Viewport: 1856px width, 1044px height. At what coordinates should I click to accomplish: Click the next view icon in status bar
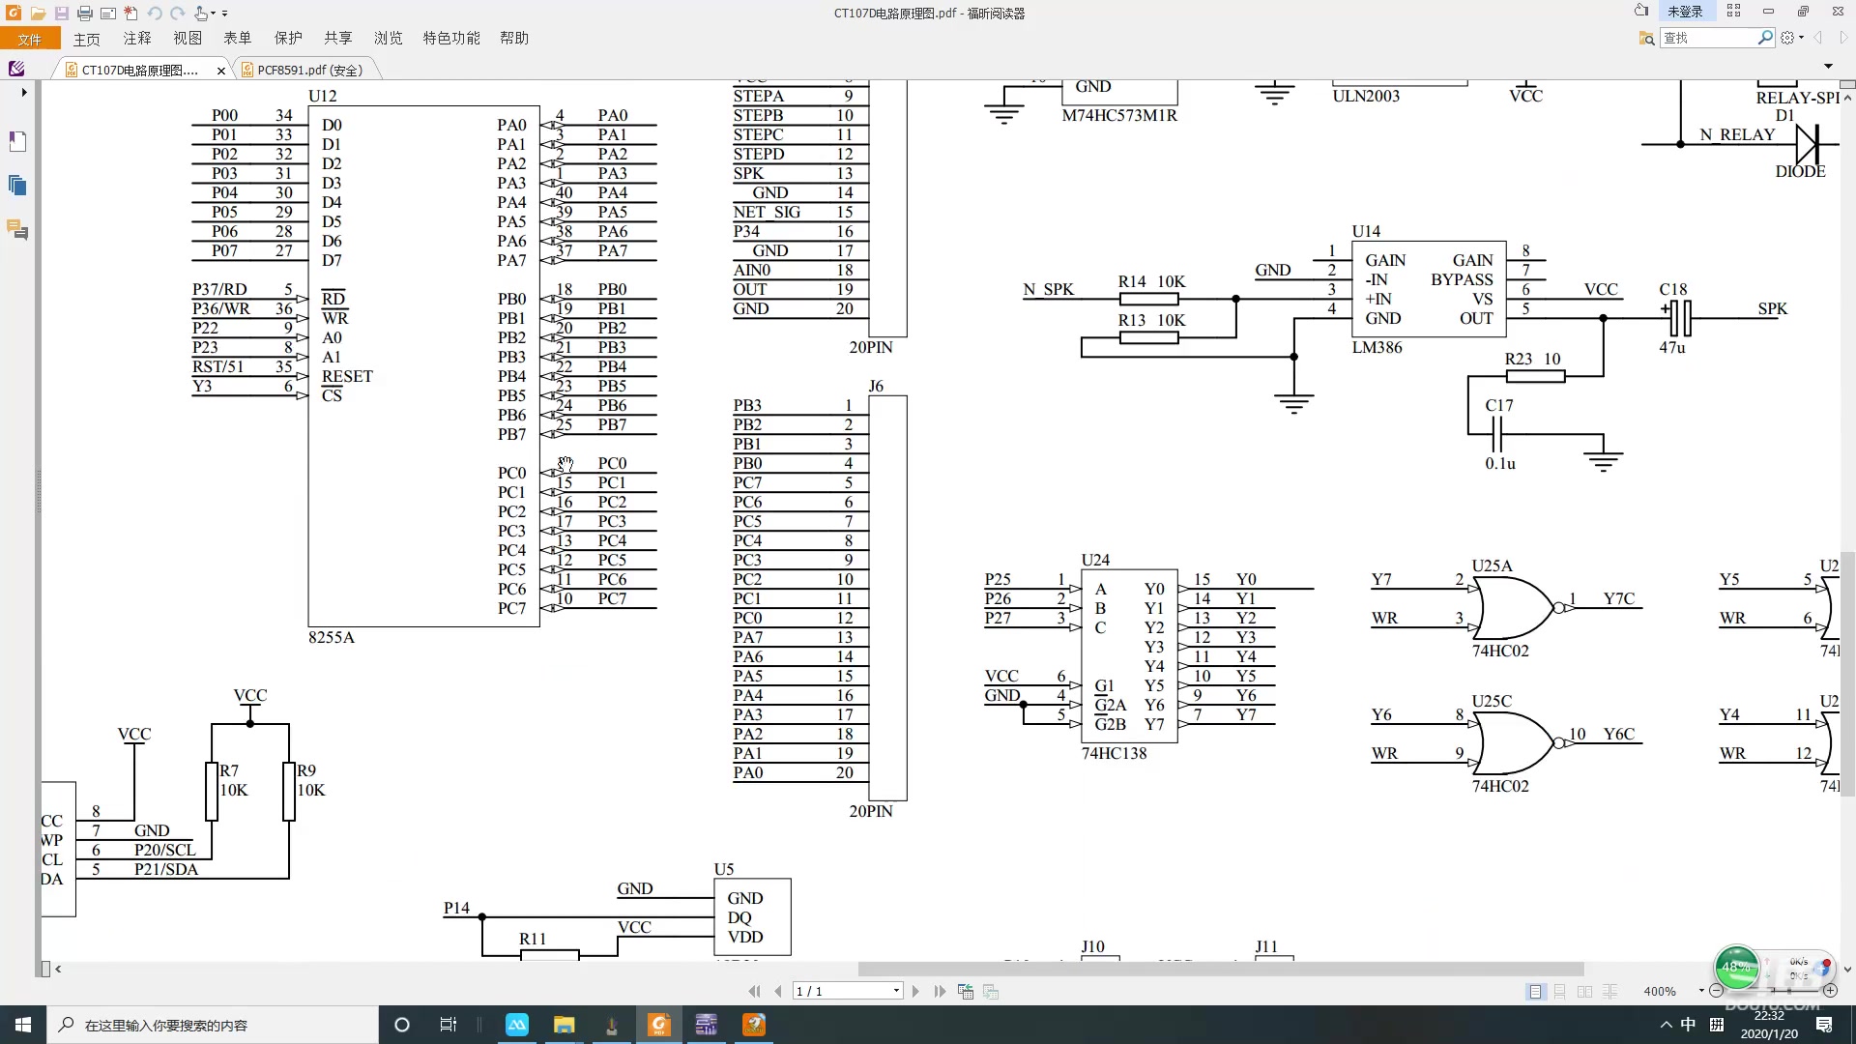point(991,991)
